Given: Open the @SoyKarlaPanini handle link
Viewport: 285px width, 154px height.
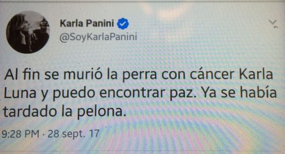Looking at the screenshot, I should [x=98, y=37].
